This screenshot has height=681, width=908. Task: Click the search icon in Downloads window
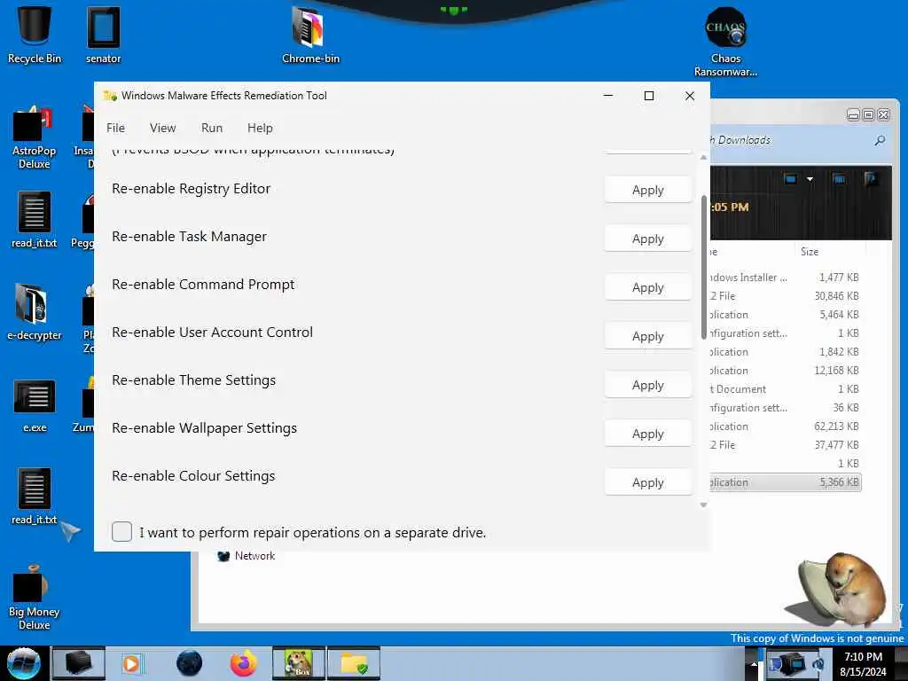[880, 140]
